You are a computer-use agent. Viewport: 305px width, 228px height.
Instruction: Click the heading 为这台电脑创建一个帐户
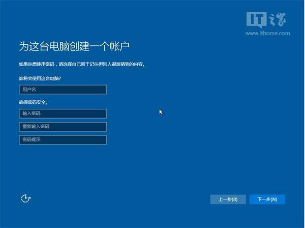click(74, 47)
